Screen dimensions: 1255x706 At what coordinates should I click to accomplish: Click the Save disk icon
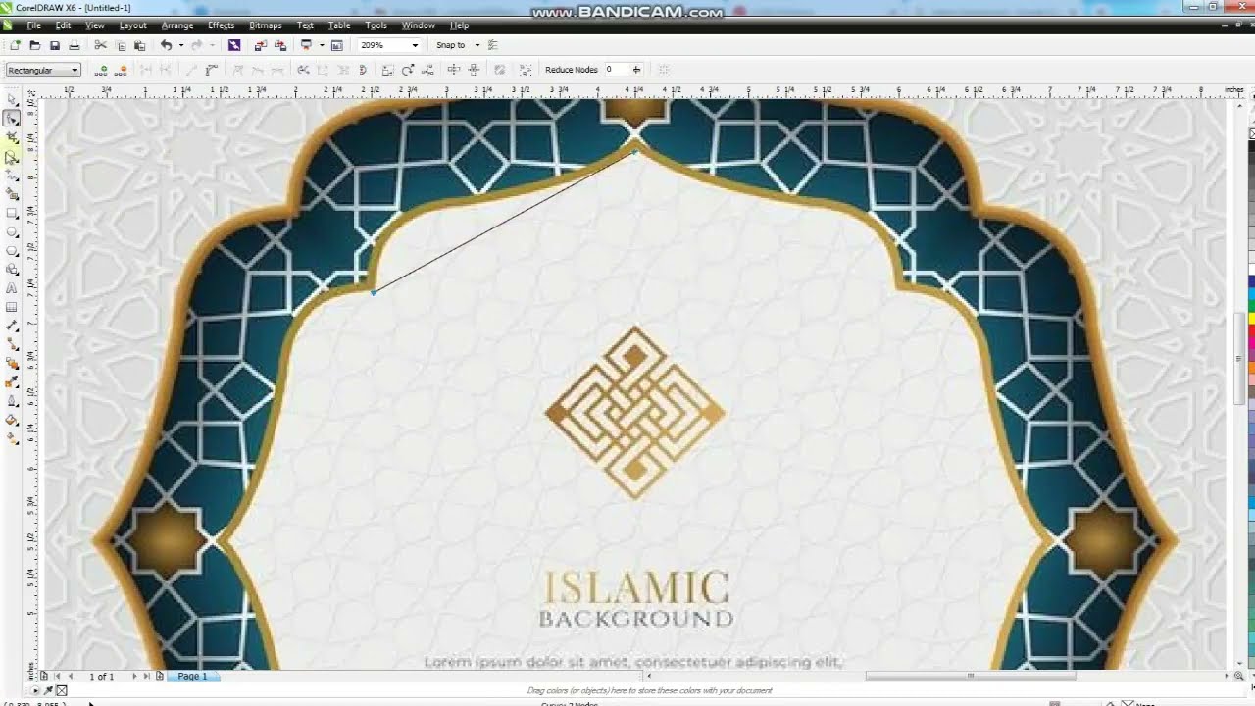[x=54, y=45]
